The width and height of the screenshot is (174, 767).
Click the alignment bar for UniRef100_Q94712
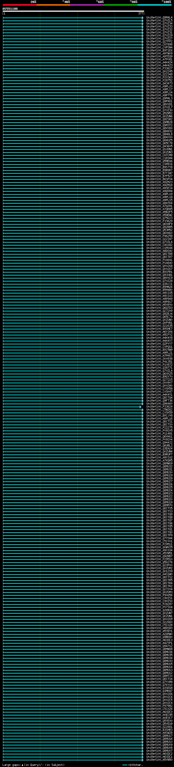(73, 646)
